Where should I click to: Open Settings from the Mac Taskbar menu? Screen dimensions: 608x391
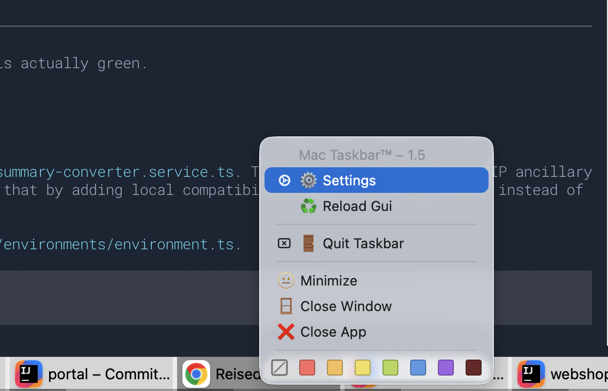(376, 181)
